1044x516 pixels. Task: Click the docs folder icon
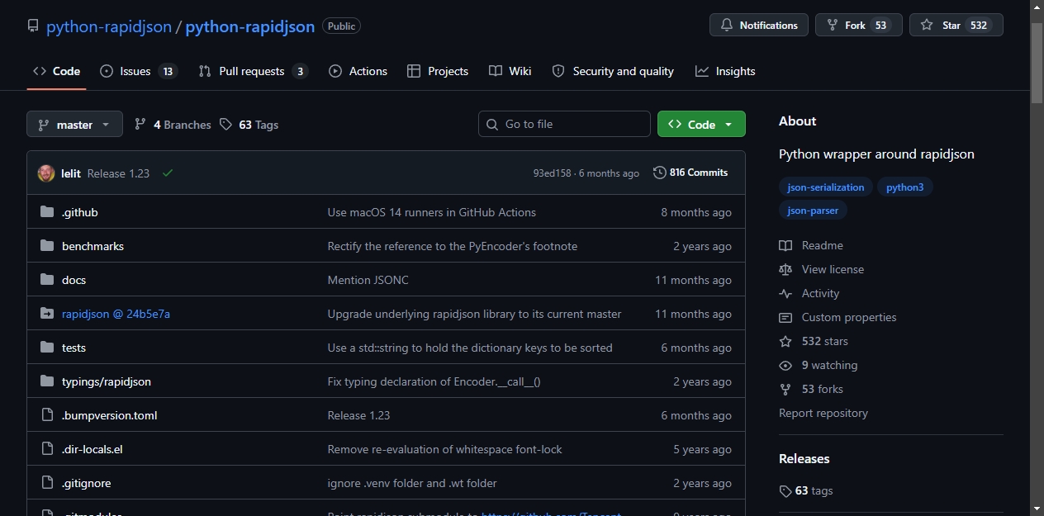tap(47, 280)
